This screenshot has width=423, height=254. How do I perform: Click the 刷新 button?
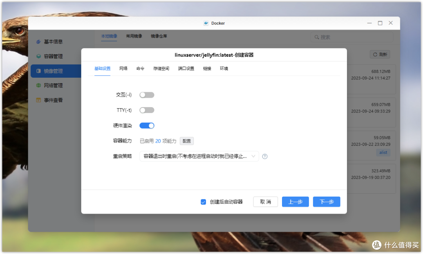click(x=380, y=55)
